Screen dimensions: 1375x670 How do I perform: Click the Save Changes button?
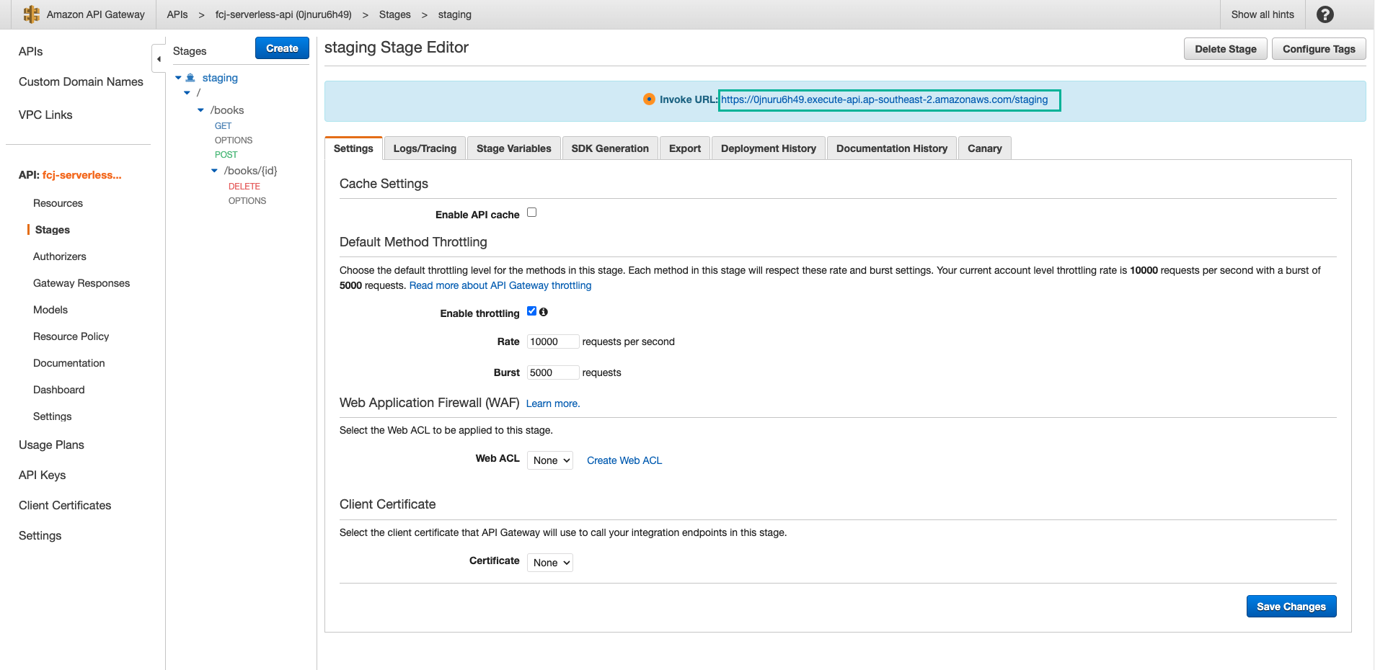point(1291,607)
